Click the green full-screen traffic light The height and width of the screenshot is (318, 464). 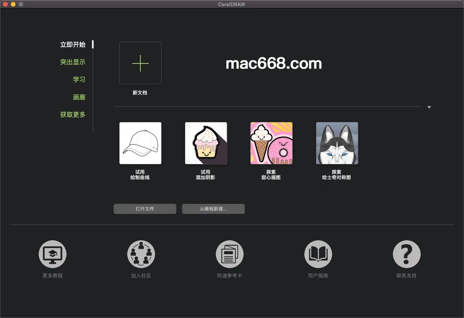[x=20, y=4]
